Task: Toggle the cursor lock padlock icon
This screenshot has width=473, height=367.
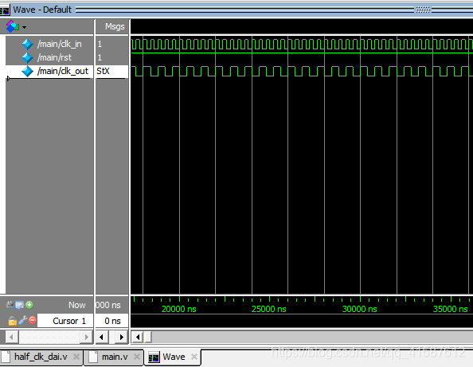Action: 13,321
